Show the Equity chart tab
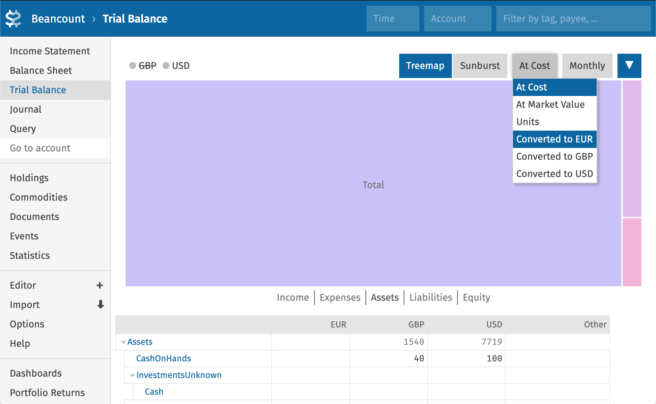The height and width of the screenshot is (404, 656). 477,297
